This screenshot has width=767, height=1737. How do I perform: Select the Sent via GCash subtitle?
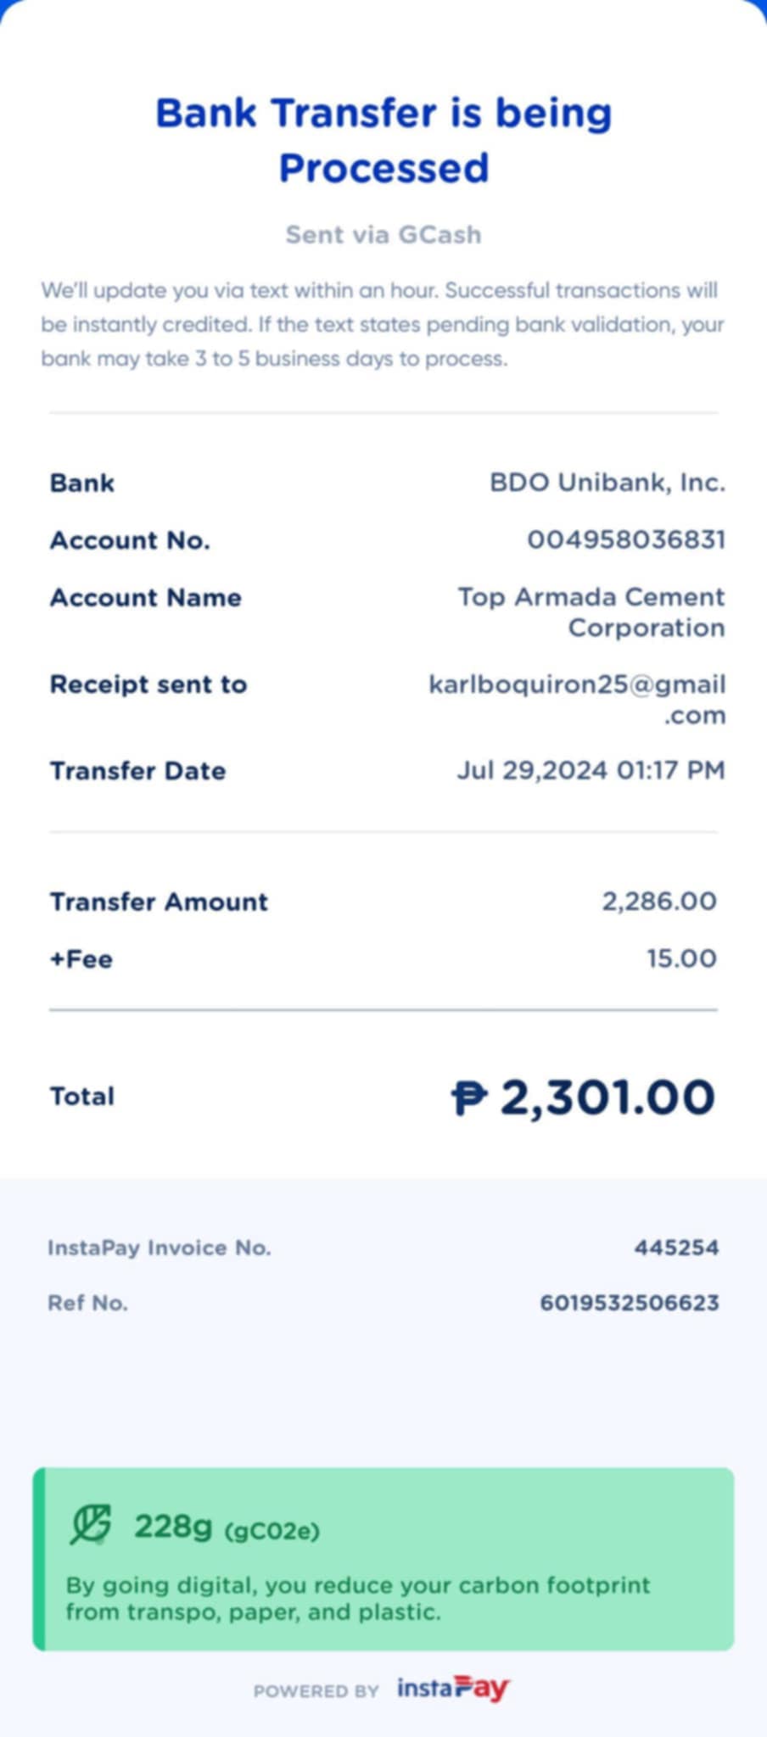coord(383,234)
